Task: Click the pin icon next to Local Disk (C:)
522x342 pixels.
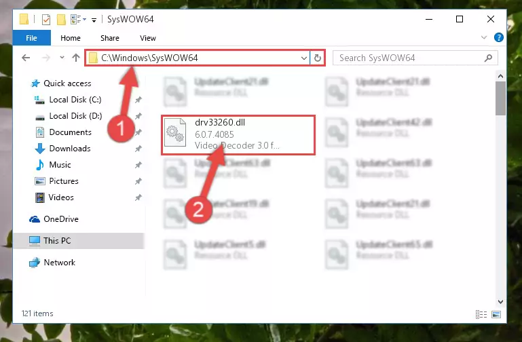Action: 138,100
